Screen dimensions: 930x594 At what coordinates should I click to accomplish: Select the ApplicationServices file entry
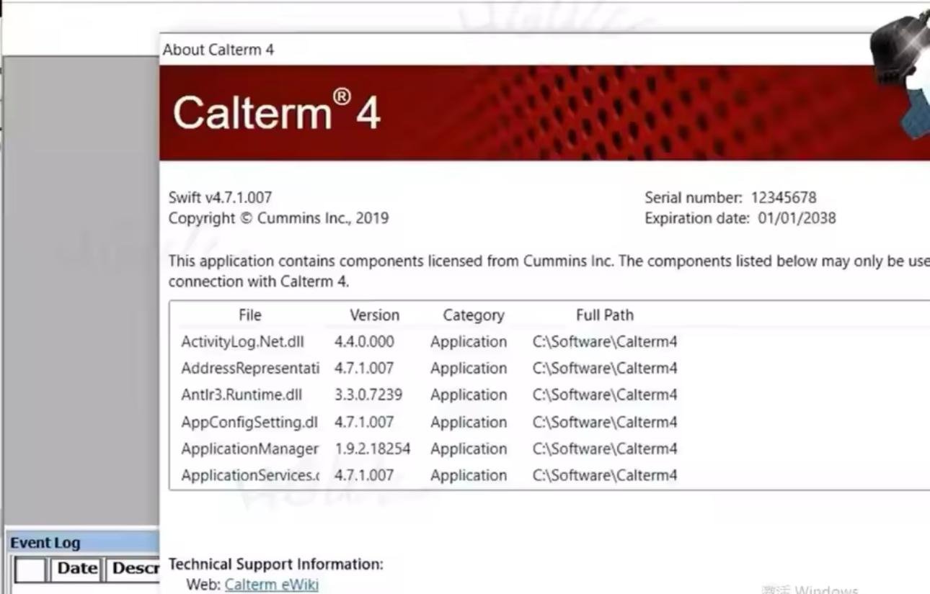coord(249,476)
